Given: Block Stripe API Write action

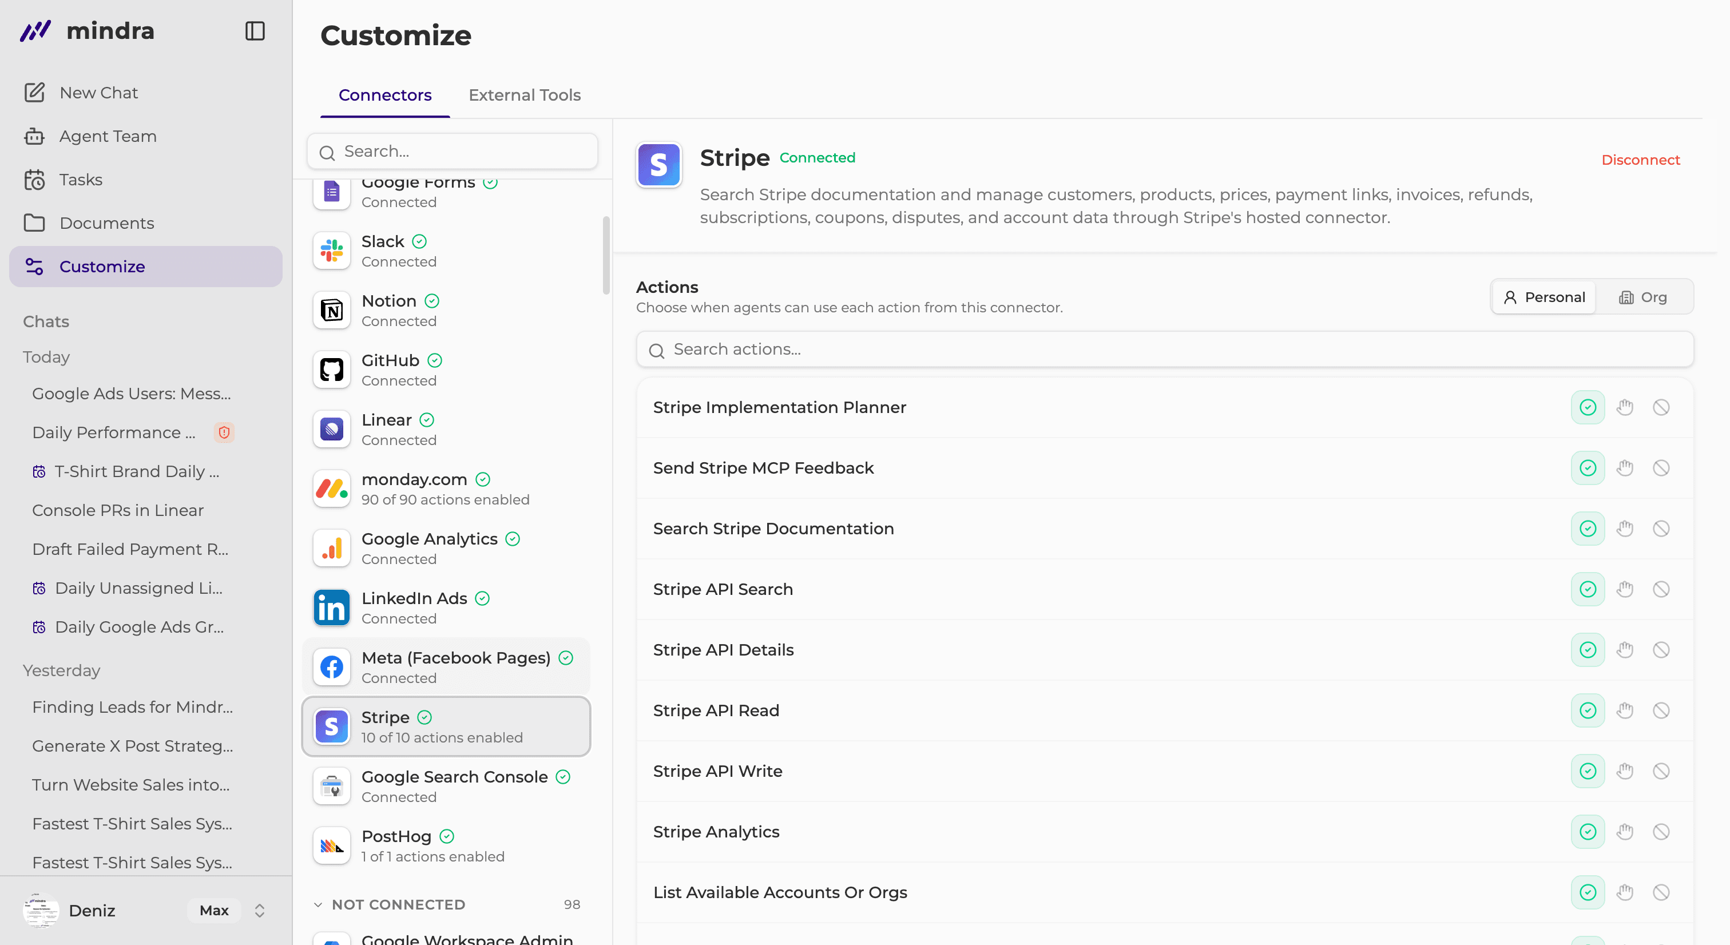Looking at the screenshot, I should (1661, 771).
